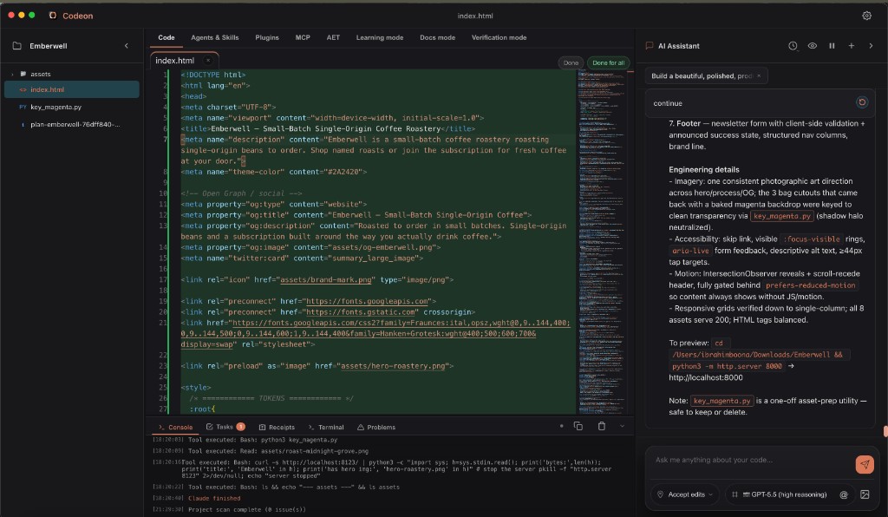Select index.html in the file tree
Viewport: 888px width, 517px height.
click(x=71, y=89)
